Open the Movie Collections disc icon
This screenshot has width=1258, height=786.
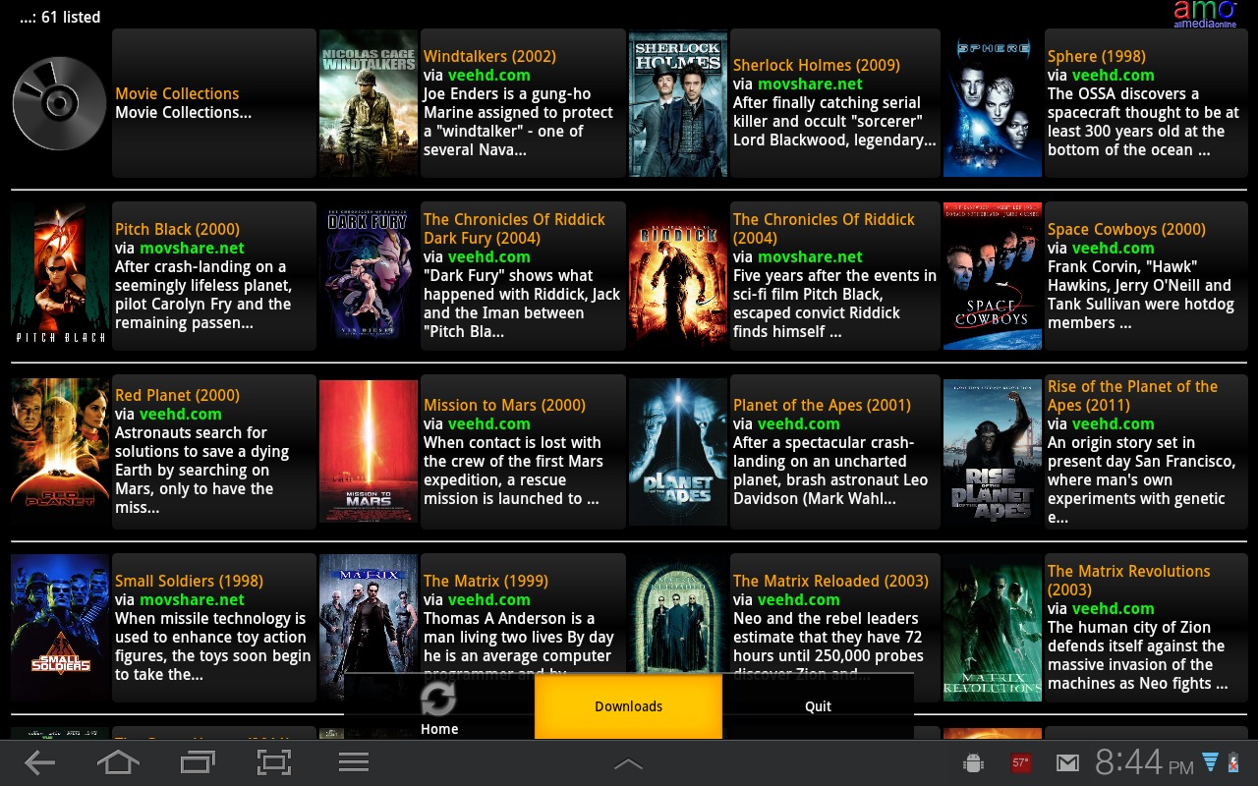pyautogui.click(x=59, y=103)
